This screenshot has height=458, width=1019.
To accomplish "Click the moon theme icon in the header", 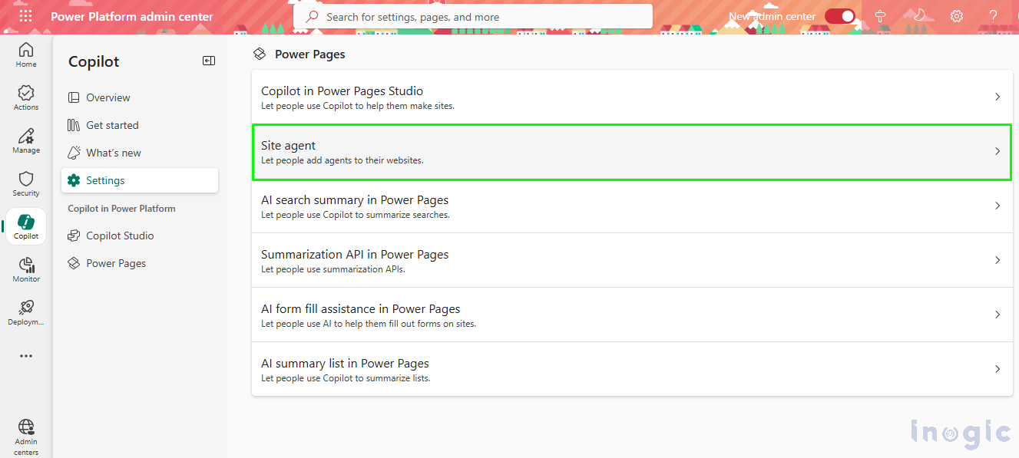I will pyautogui.click(x=918, y=15).
